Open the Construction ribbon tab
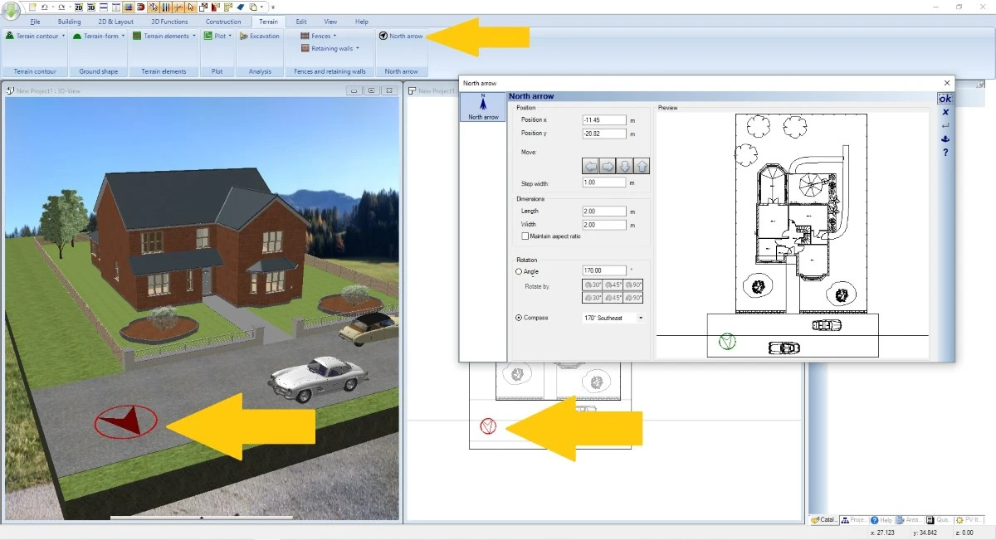 point(223,22)
